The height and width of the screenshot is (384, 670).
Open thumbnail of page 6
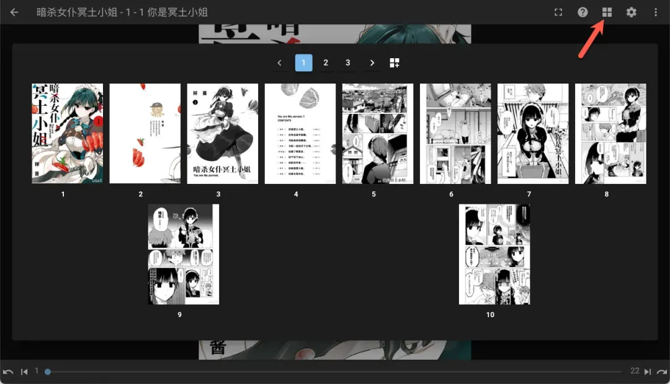(x=455, y=134)
